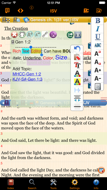Insert a link with chain icon
Image resolution: width=107 pixels, height=190 pixels.
[45, 34]
